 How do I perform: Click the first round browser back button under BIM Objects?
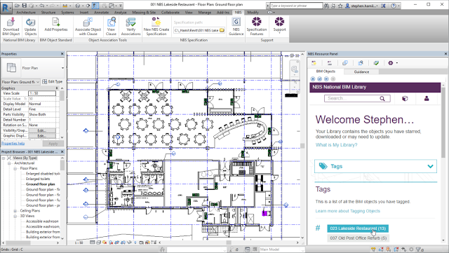(313, 78)
